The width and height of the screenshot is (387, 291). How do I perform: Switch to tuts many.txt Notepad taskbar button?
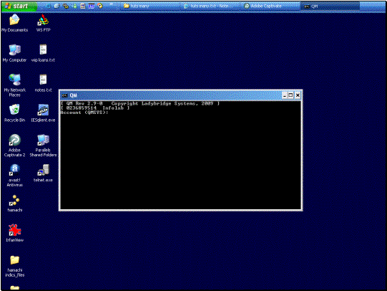[210, 6]
